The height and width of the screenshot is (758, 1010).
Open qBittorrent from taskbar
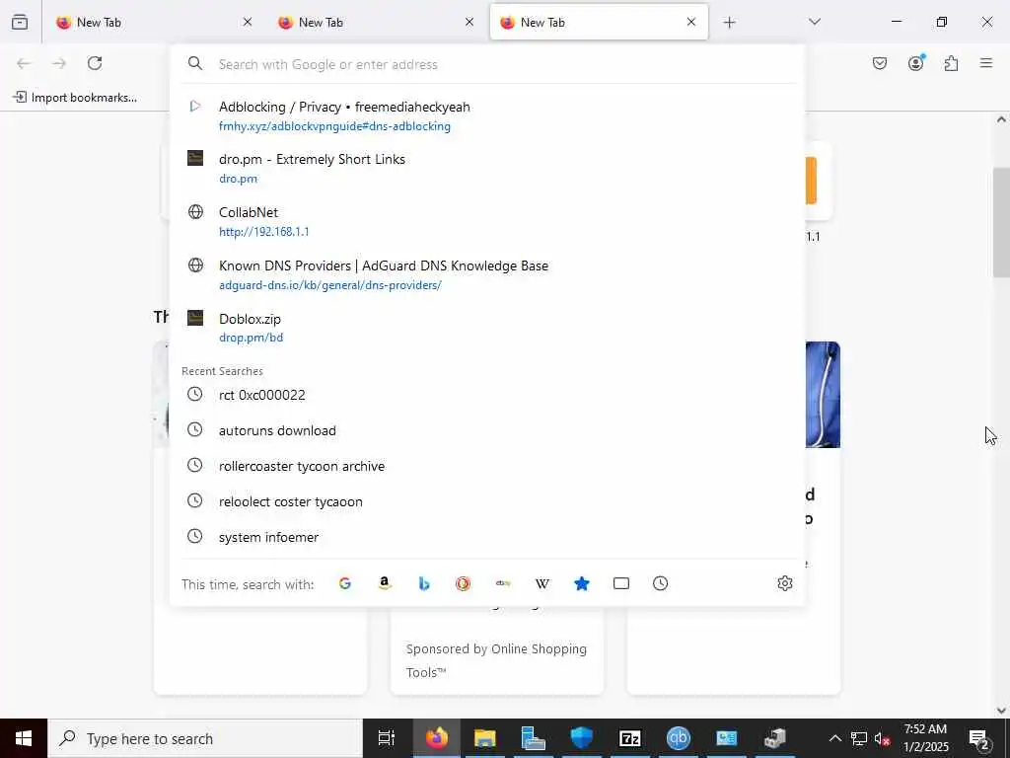click(679, 738)
